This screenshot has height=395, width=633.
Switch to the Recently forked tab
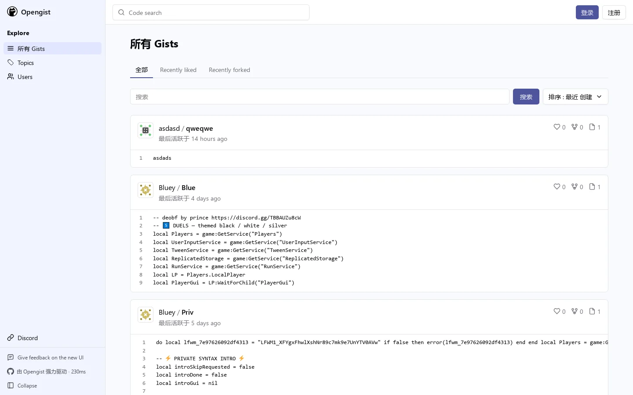pyautogui.click(x=229, y=70)
